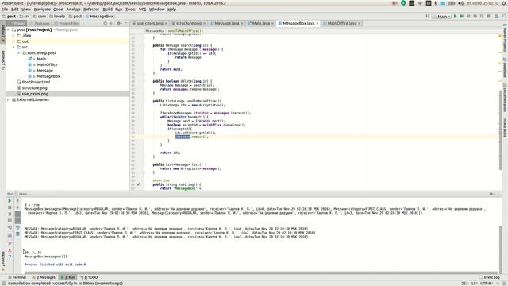Screen dimensions: 508x286
Task: Open the Event Log
Action: 489,277
